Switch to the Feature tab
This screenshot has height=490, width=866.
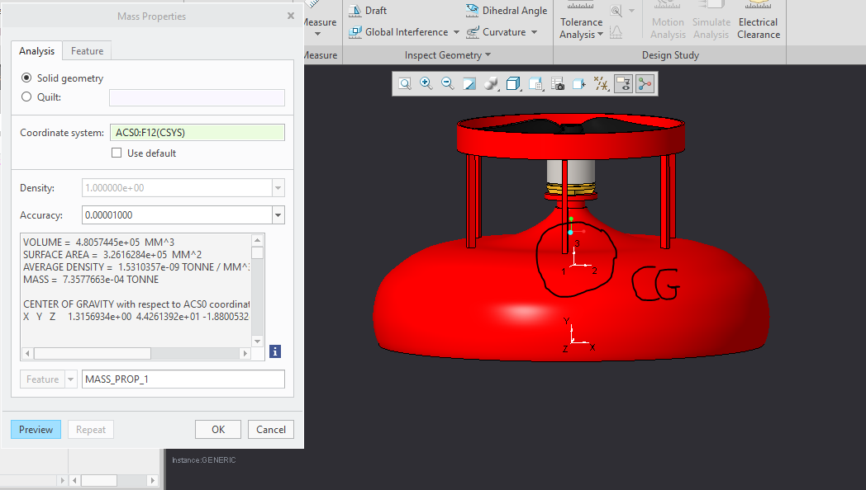(88, 50)
